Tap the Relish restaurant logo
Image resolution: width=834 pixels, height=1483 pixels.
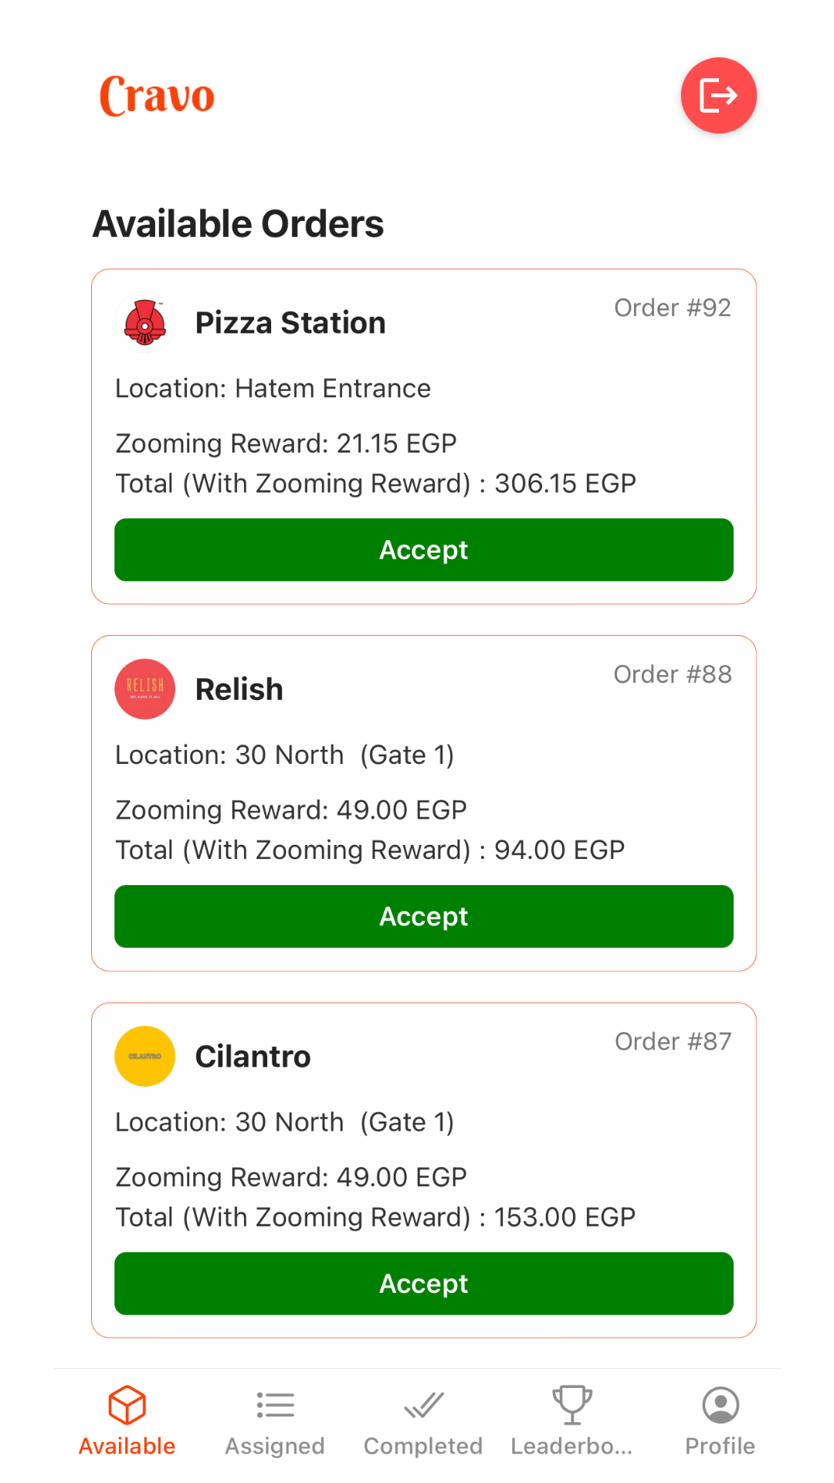145,689
